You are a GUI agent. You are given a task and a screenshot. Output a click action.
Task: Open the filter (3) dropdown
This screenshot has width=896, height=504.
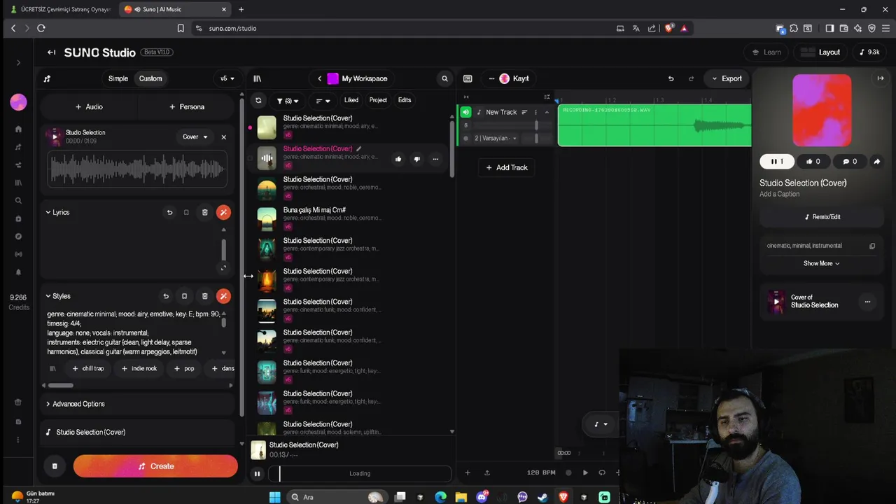click(x=288, y=101)
